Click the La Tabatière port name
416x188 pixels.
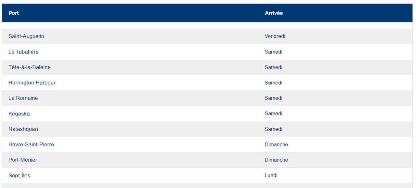click(24, 52)
